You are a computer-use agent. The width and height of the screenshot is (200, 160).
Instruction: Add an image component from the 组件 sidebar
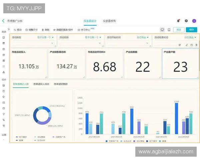click(4, 85)
